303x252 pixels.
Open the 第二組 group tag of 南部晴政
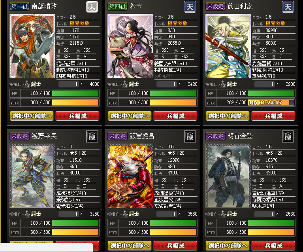pos(19,6)
